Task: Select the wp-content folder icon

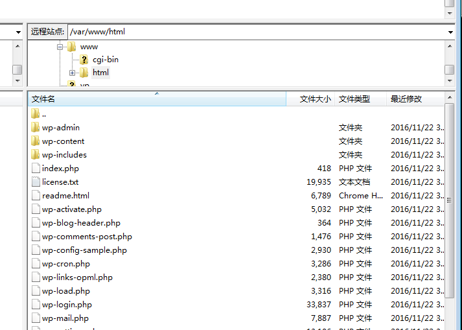Action: 36,141
